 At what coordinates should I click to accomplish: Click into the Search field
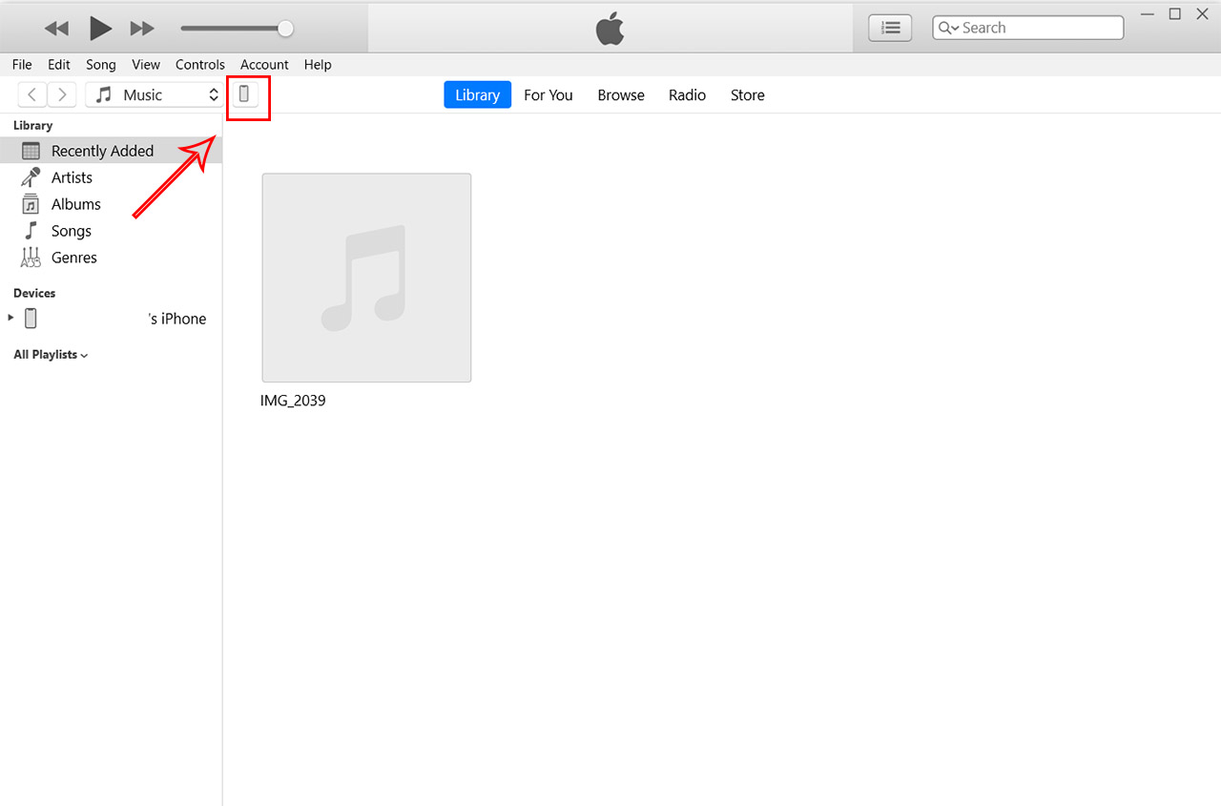click(1027, 28)
